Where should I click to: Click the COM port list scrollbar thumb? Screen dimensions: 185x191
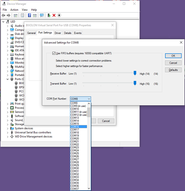[89, 112]
